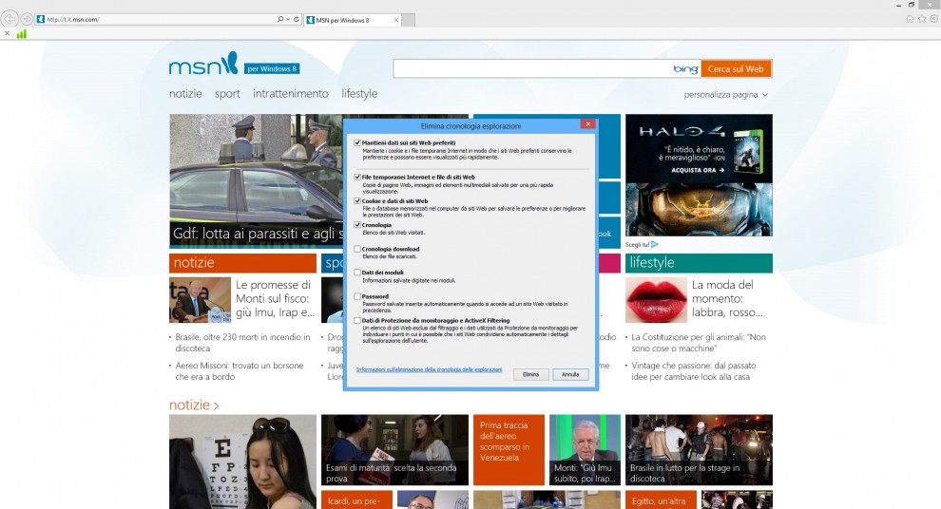Open the address bar search magnifier
The image size is (941, 509).
(279, 19)
